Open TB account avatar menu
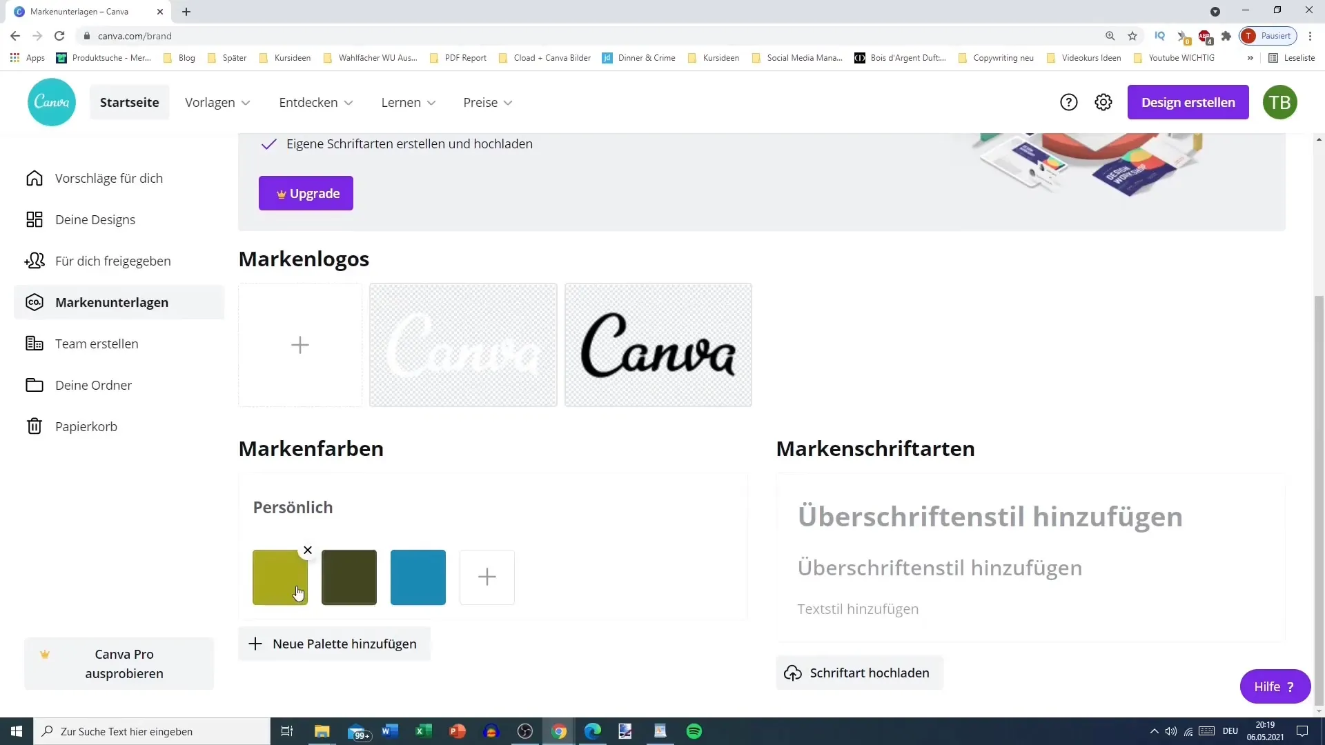Image resolution: width=1325 pixels, height=745 pixels. click(x=1280, y=102)
